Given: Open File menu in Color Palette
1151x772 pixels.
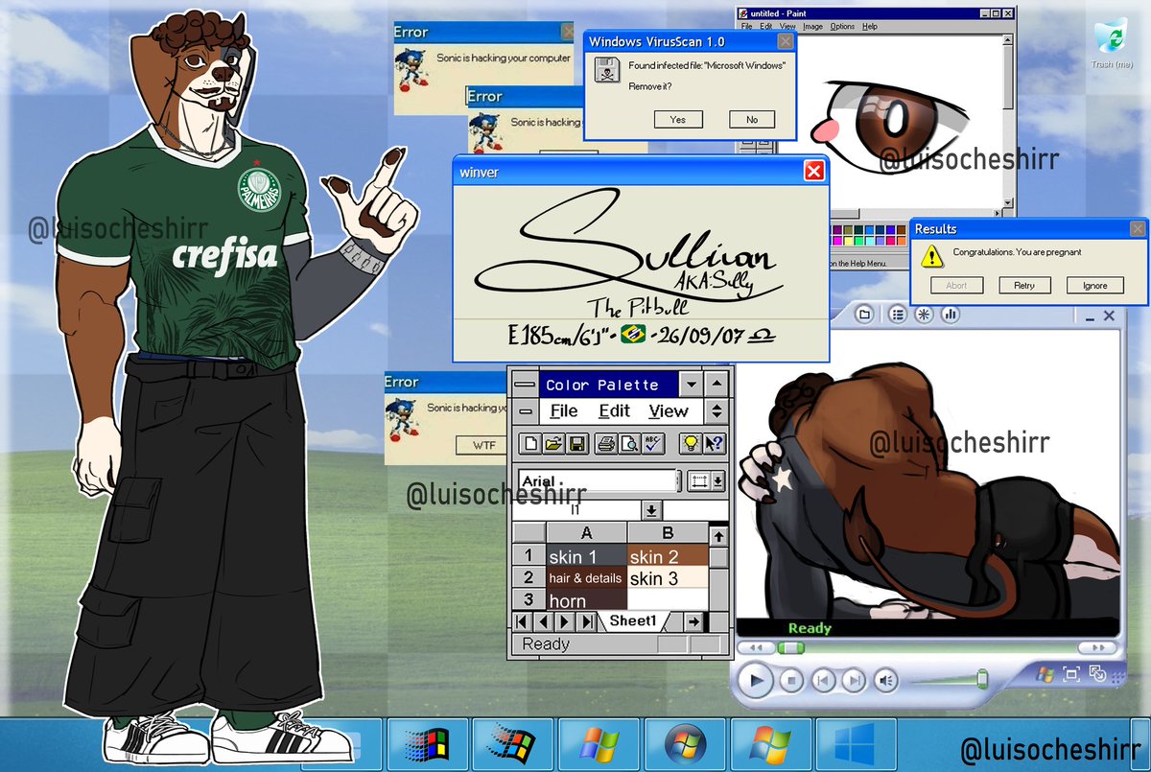Looking at the screenshot, I should point(564,411).
